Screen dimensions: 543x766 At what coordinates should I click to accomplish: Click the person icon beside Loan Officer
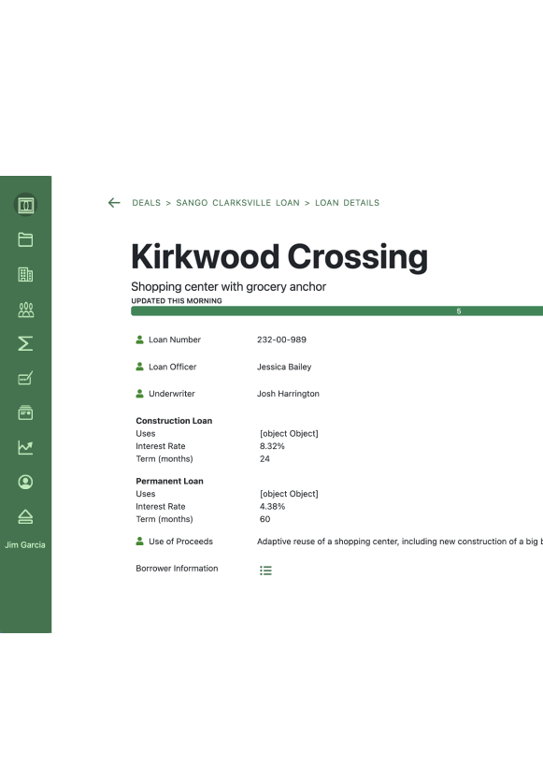pyautogui.click(x=139, y=367)
